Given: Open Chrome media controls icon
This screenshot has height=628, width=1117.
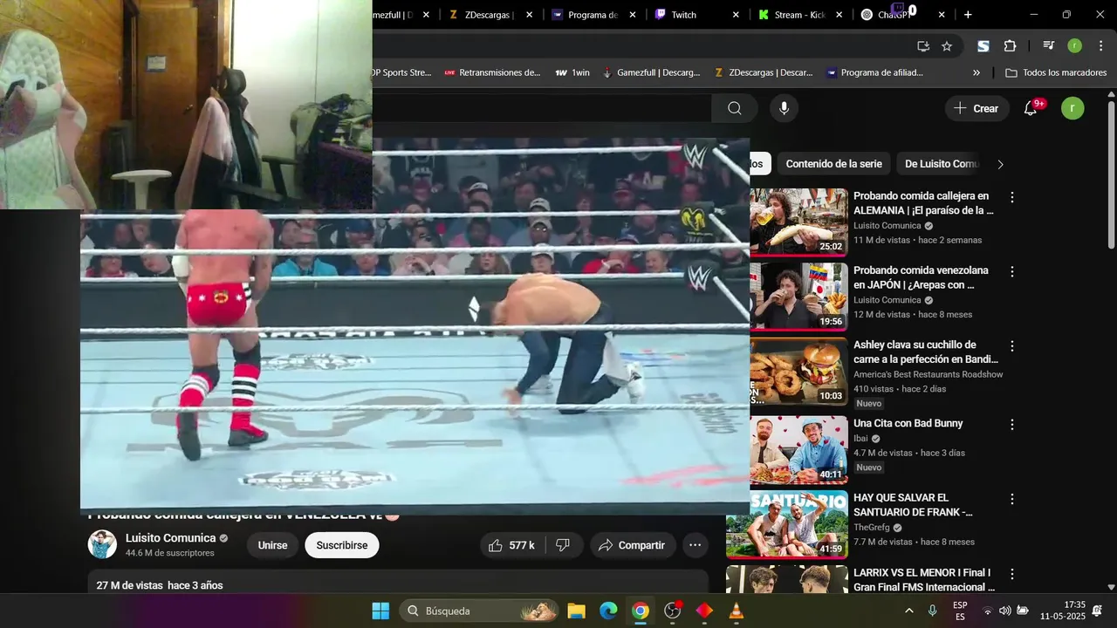Looking at the screenshot, I should pos(1049,46).
